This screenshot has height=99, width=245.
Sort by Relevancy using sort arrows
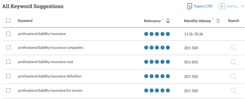[x=168, y=21]
